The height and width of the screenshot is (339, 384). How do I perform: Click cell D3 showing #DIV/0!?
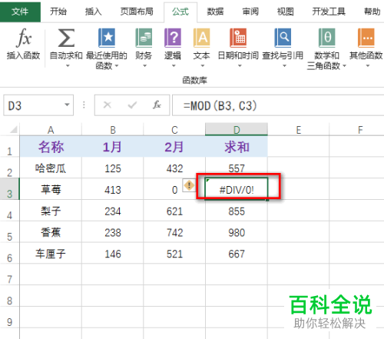(237, 189)
